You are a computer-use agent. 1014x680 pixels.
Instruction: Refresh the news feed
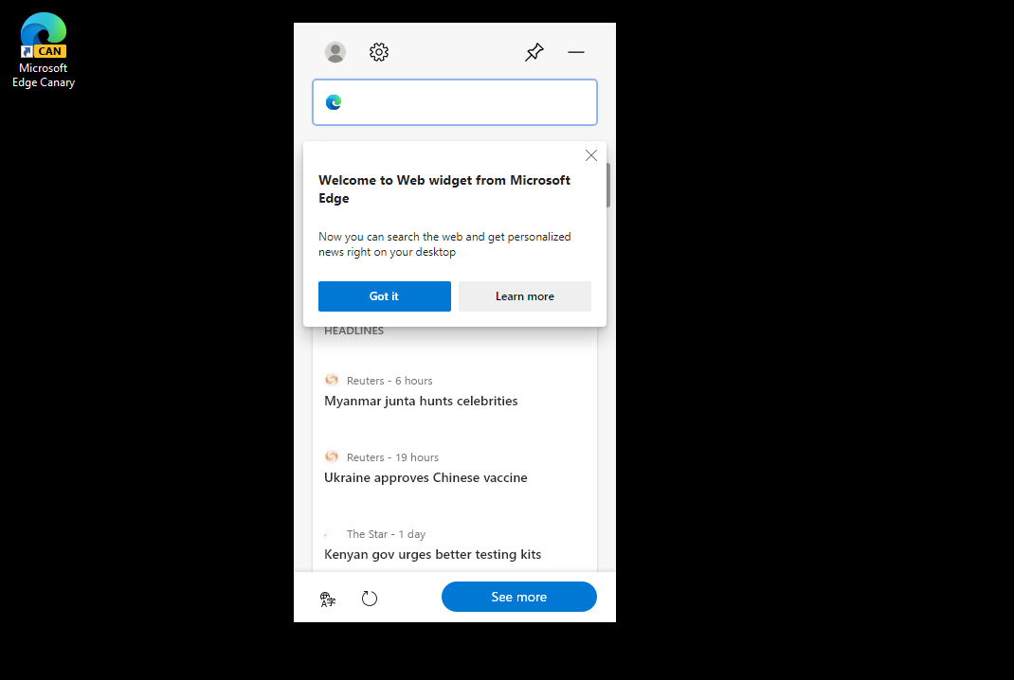click(x=370, y=598)
